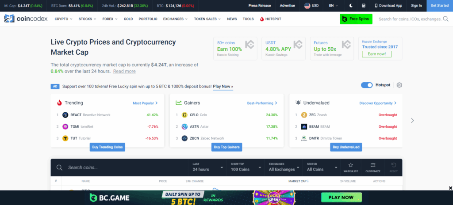
Task: Open the USD currency selector
Action: (311, 6)
